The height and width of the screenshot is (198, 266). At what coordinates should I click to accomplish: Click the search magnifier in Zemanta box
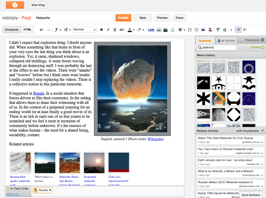tap(200, 48)
